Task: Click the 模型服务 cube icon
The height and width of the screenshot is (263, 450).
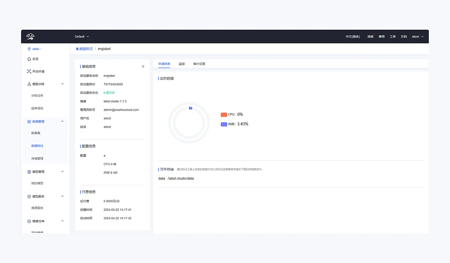Action: (x=29, y=197)
